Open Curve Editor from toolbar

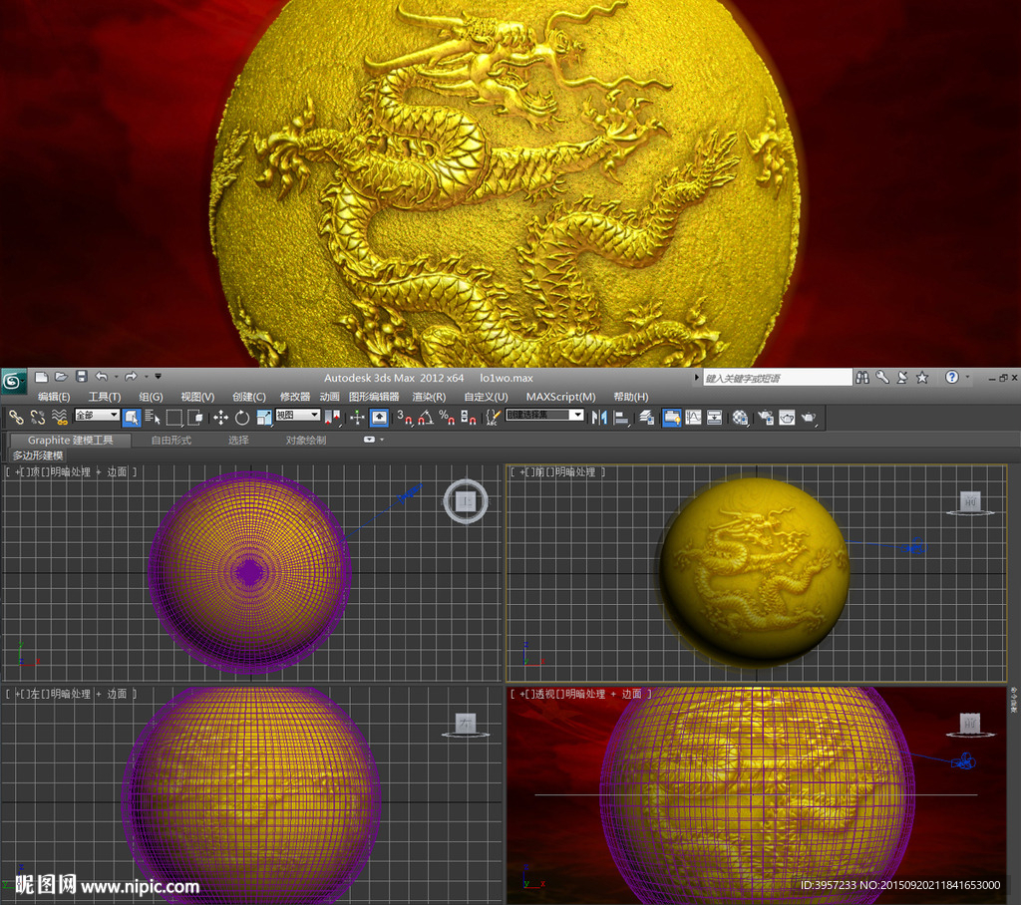pos(693,417)
